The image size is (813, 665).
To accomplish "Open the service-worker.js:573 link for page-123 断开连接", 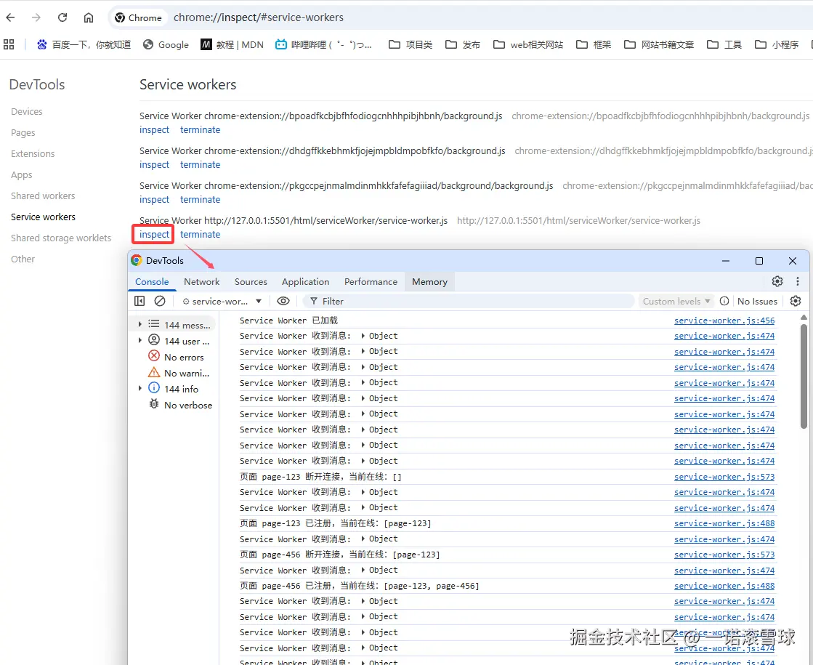I will pyautogui.click(x=724, y=477).
